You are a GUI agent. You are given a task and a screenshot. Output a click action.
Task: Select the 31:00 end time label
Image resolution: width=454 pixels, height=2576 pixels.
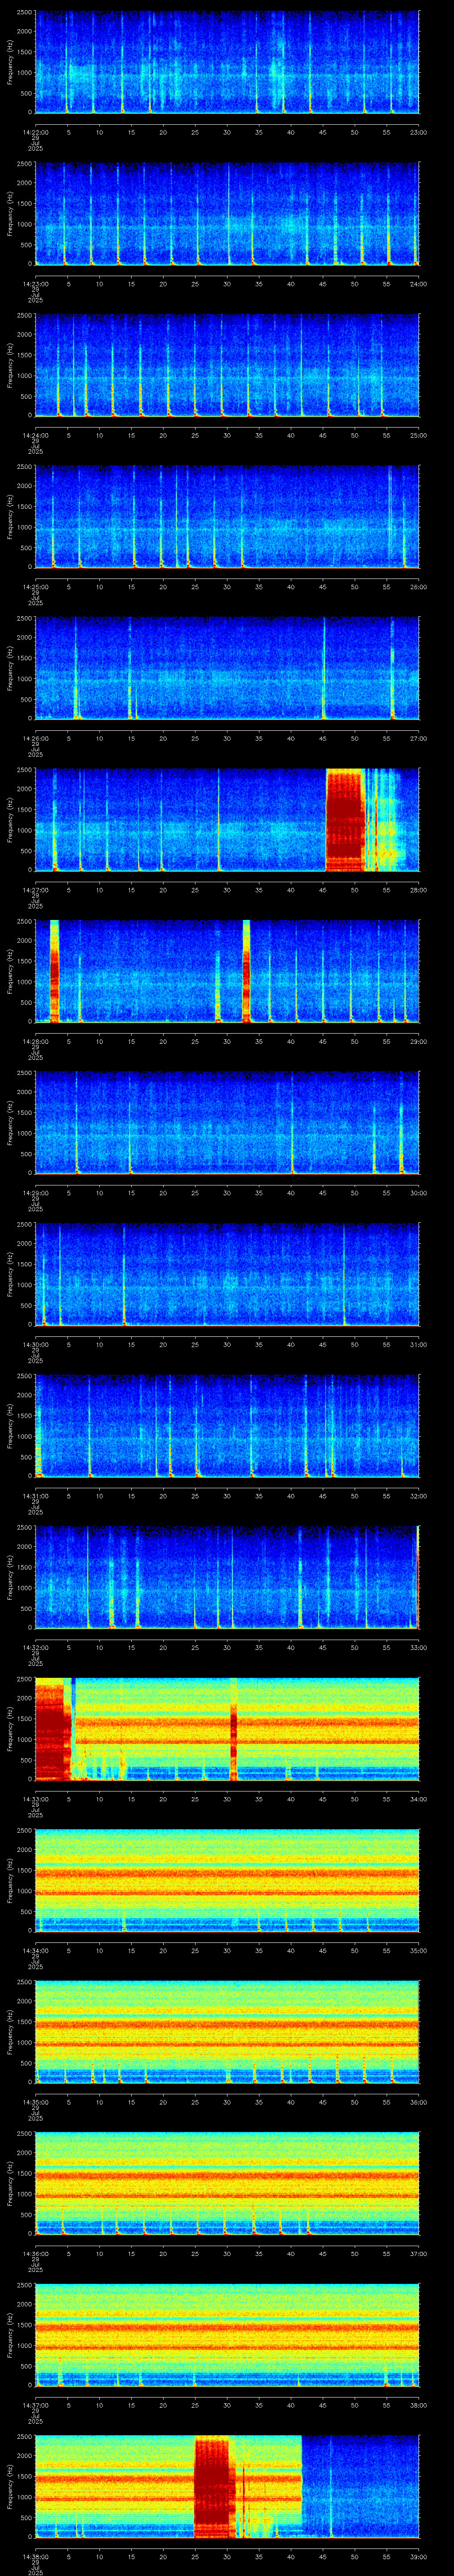[419, 1344]
